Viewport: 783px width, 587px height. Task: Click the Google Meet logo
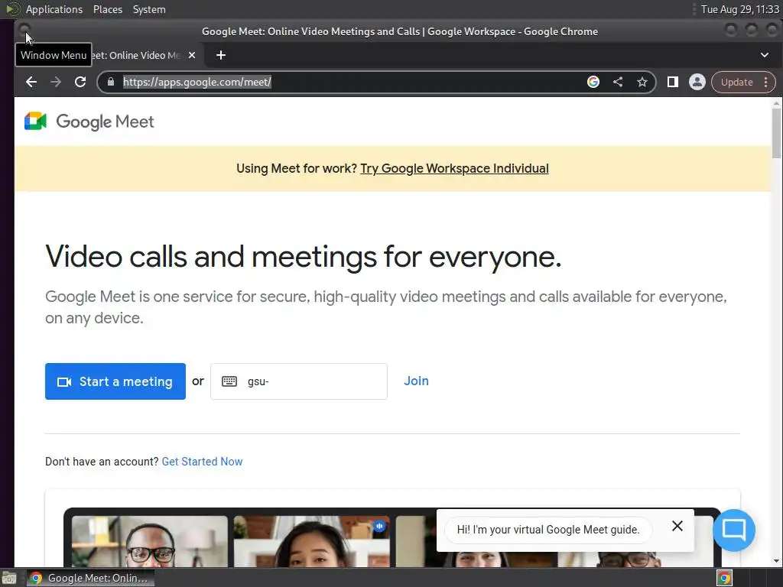tap(89, 122)
